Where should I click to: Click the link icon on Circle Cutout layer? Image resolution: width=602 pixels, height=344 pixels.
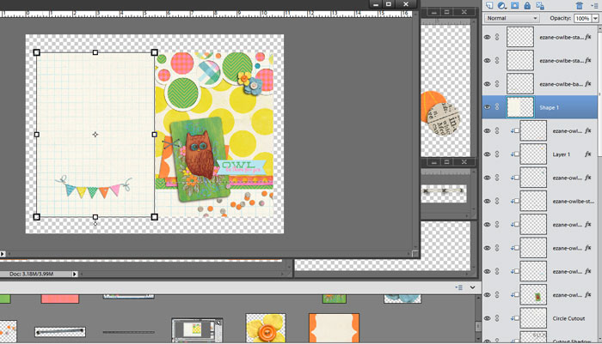click(497, 318)
